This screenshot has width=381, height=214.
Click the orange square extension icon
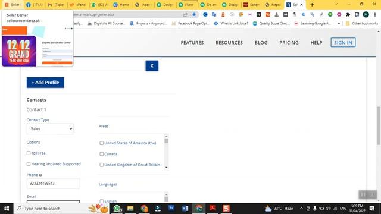pyautogui.click(x=267, y=14)
